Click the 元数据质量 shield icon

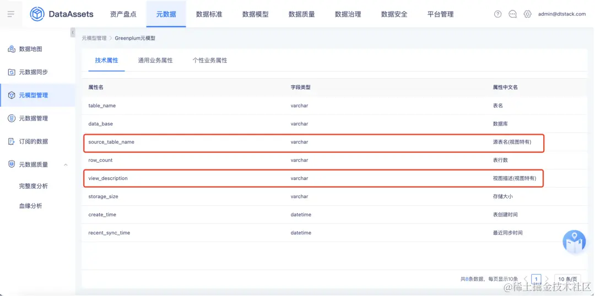(12, 165)
